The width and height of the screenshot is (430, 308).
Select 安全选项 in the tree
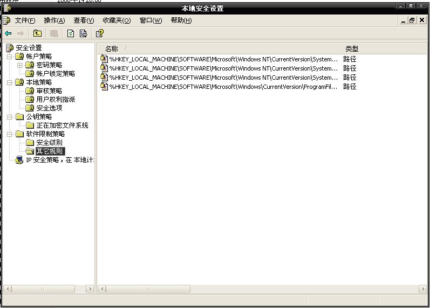(x=49, y=108)
